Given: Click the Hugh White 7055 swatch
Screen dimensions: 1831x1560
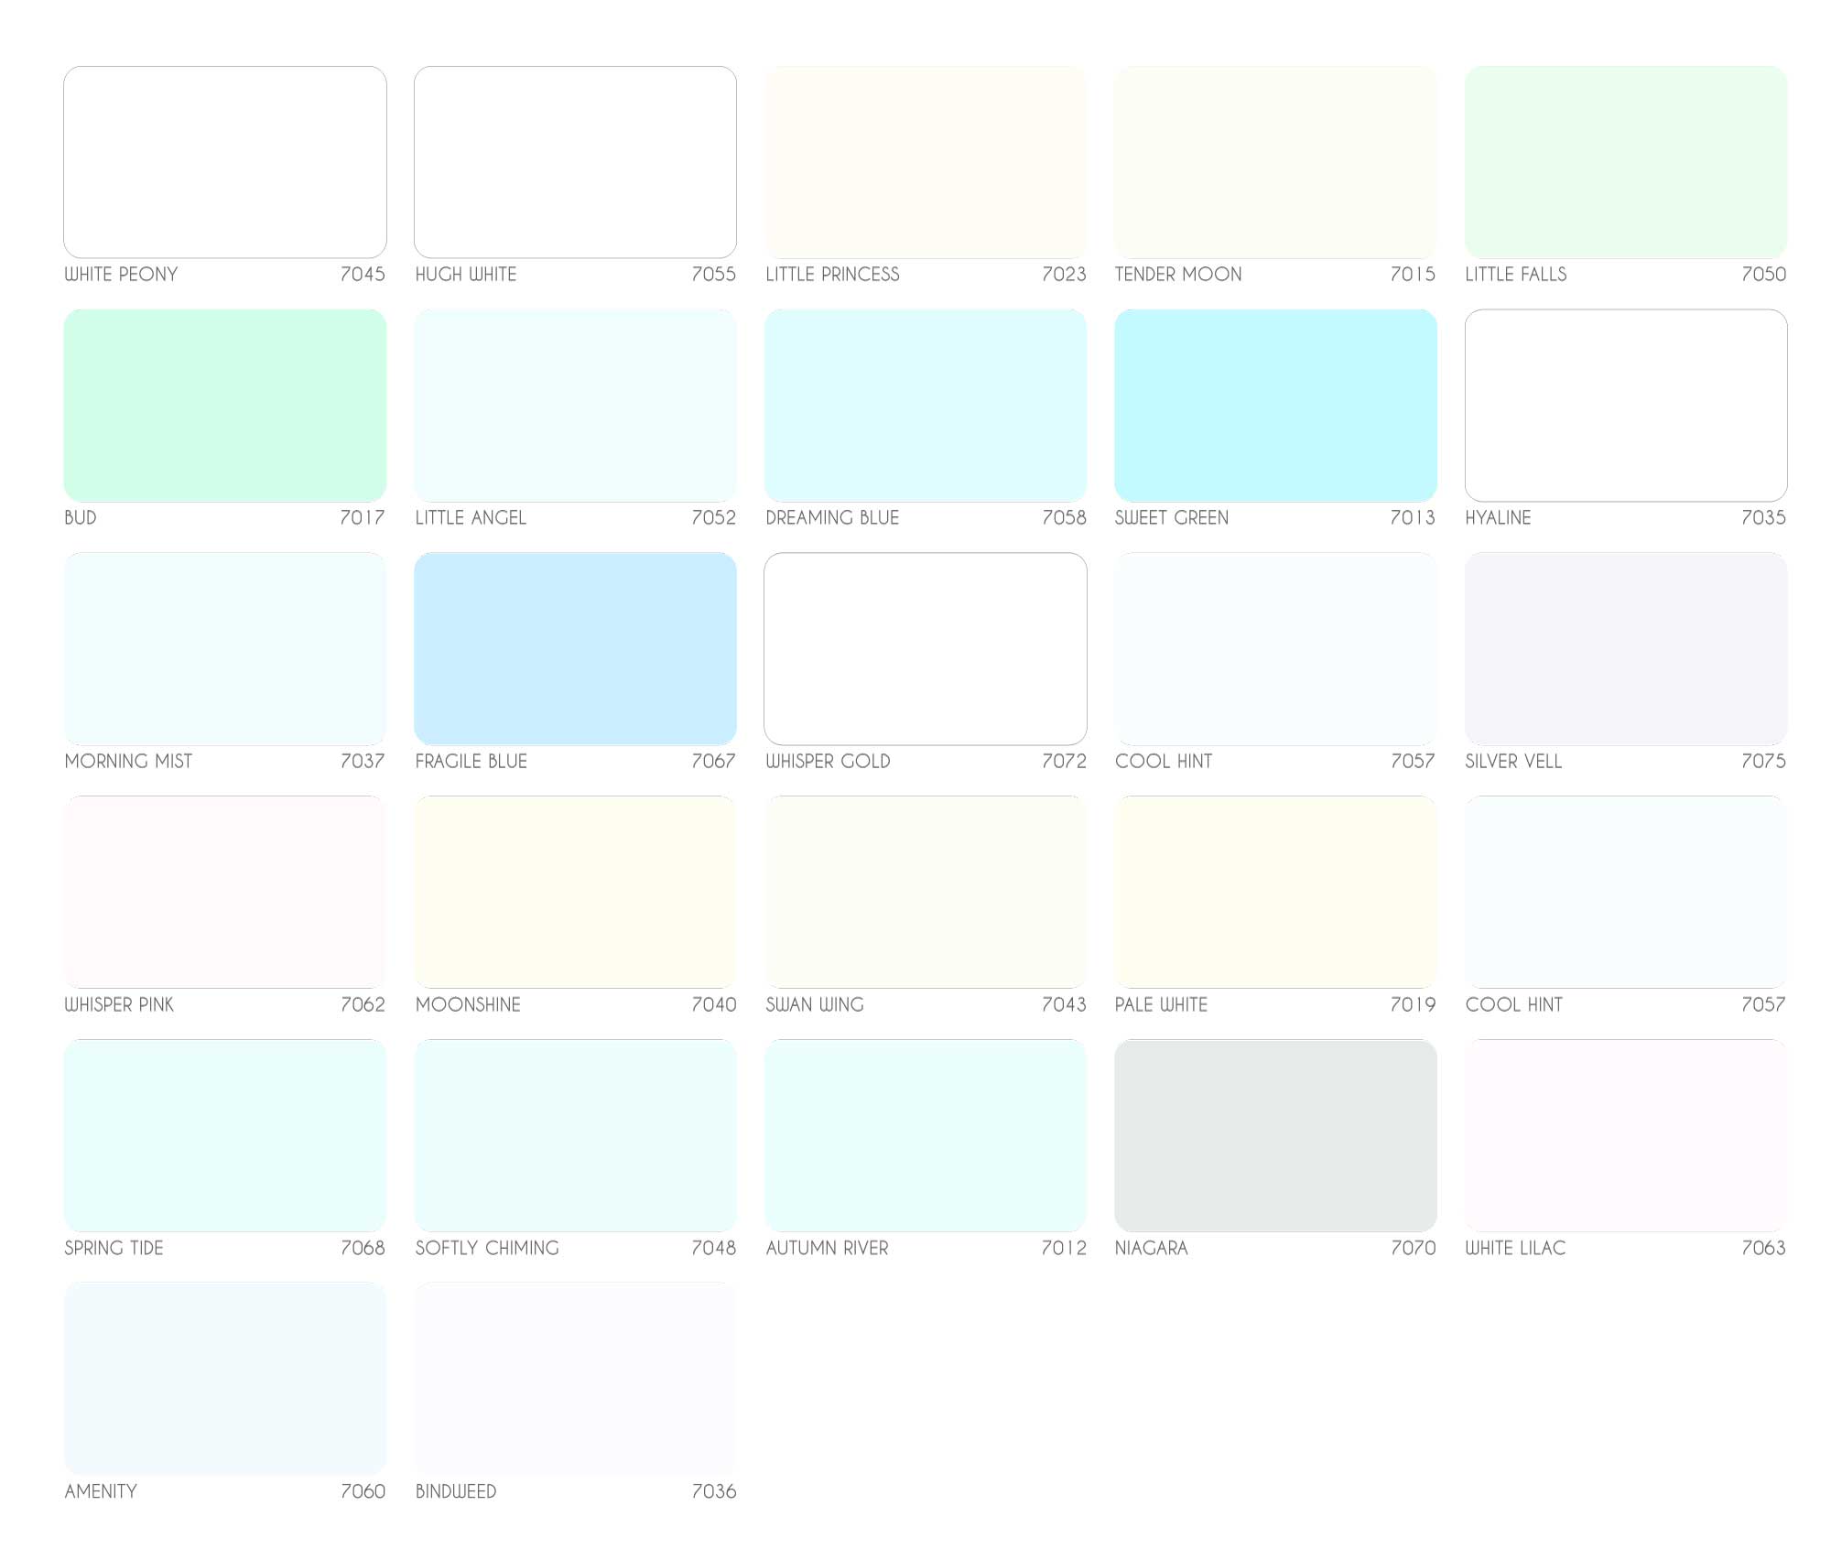Looking at the screenshot, I should 575,161.
